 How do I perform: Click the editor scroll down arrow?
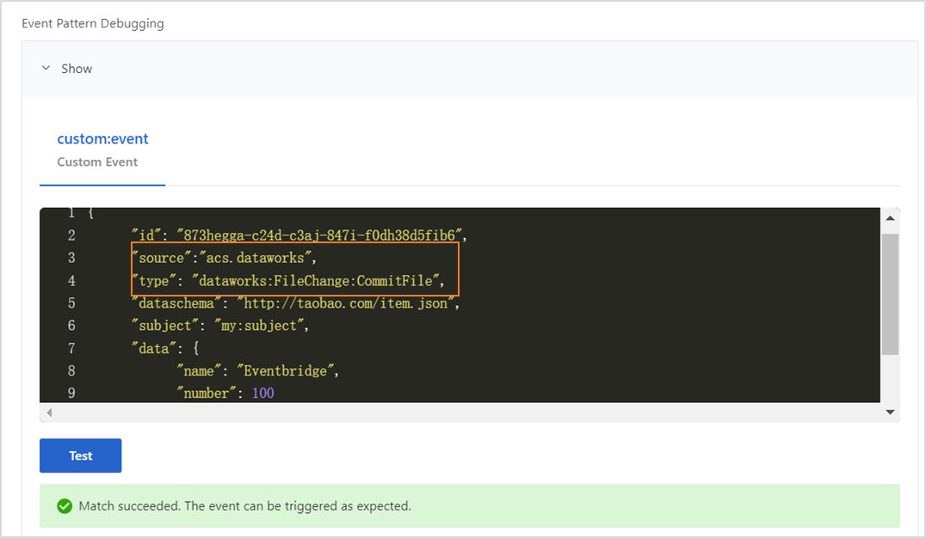click(x=890, y=413)
